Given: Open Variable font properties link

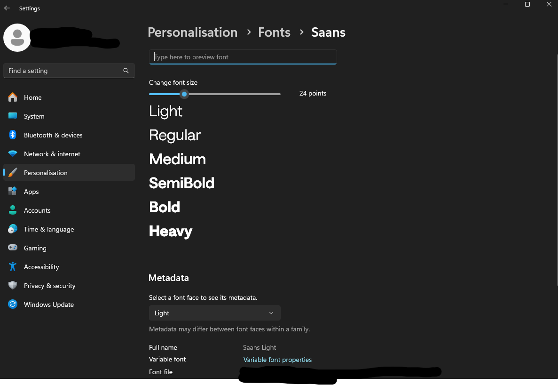Looking at the screenshot, I should 277,360.
